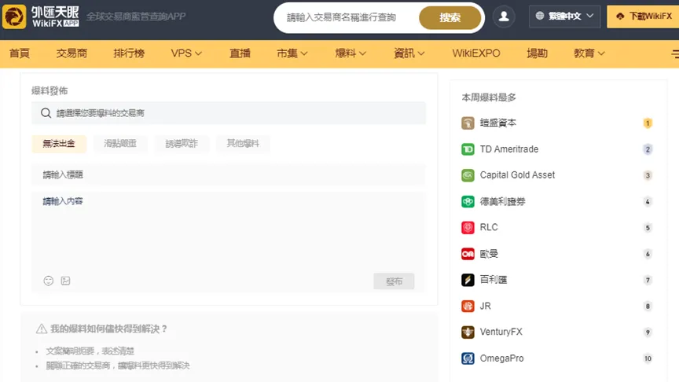The height and width of the screenshot is (382, 679).
Task: Click the 下載WikiFX download button
Action: 643,17
